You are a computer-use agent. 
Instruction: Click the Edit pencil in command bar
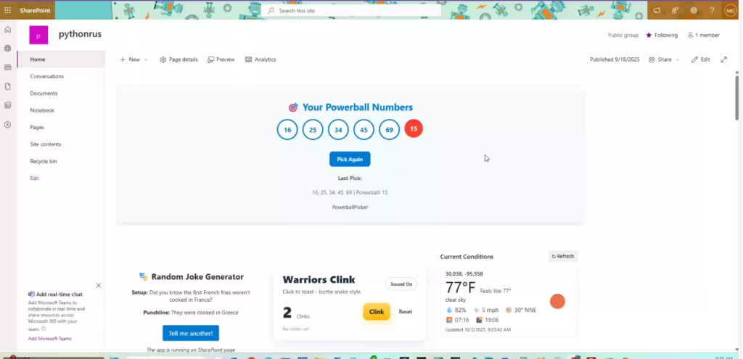pos(700,59)
